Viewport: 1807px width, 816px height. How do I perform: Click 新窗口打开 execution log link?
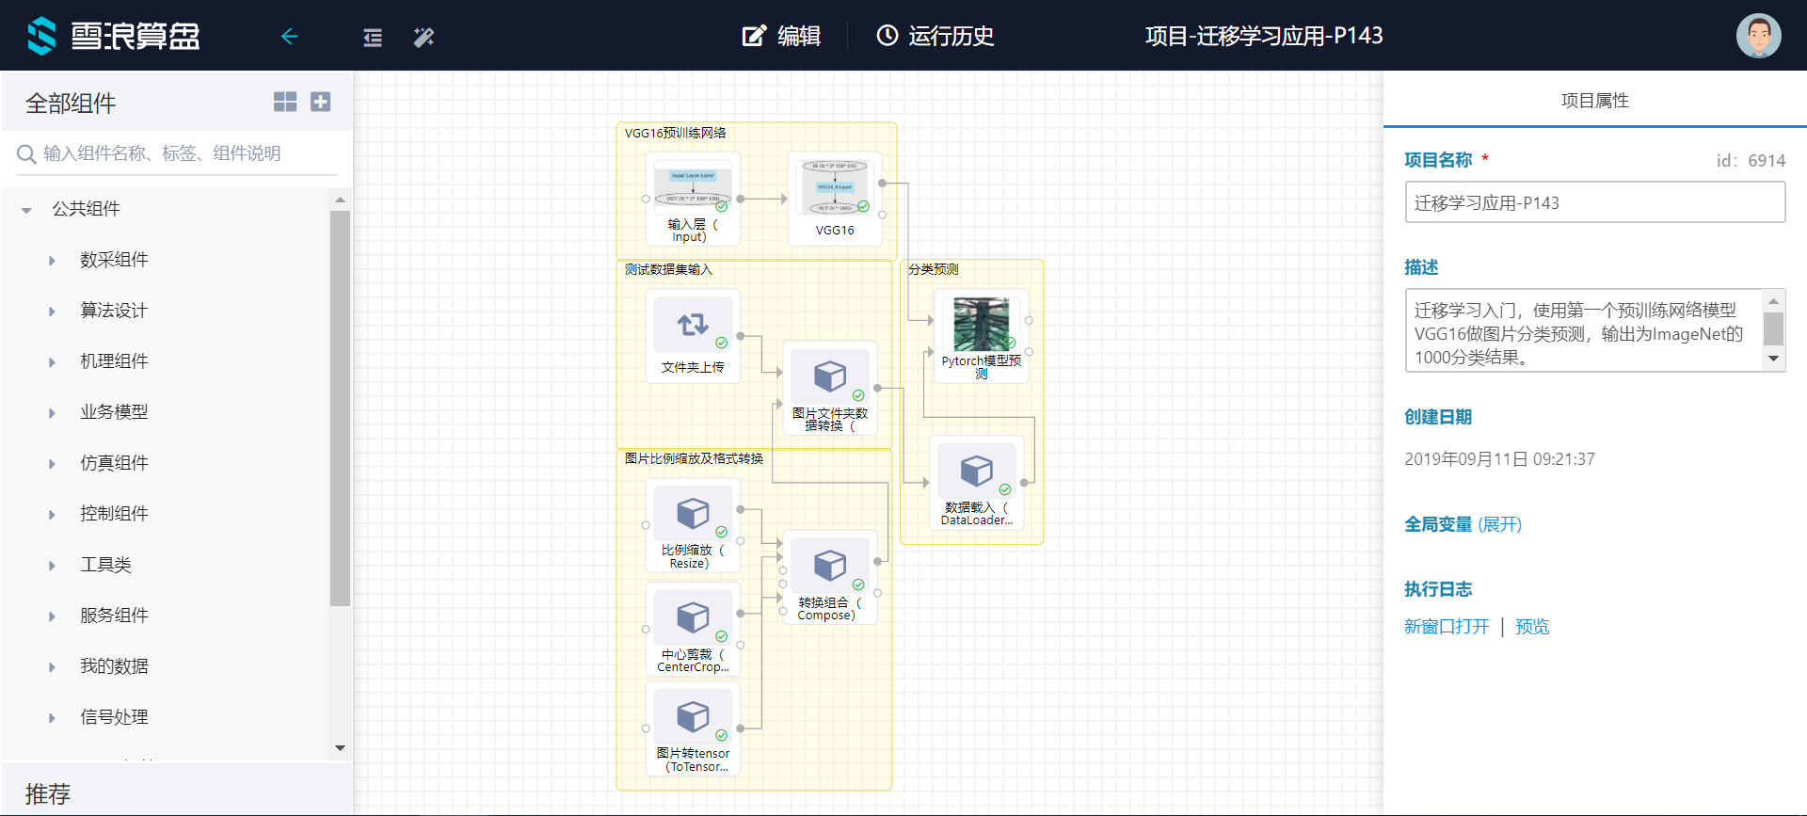1447,627
